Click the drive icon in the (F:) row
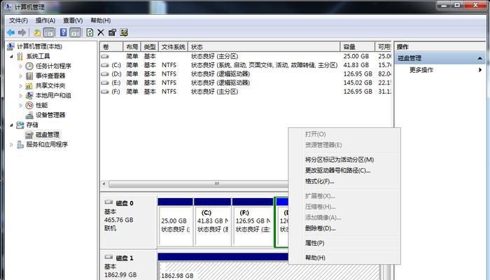 105,92
